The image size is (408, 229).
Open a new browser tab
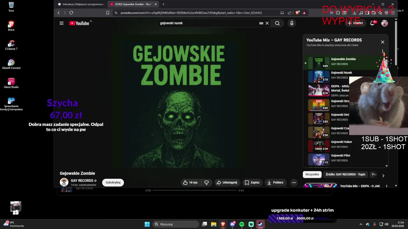164,4
